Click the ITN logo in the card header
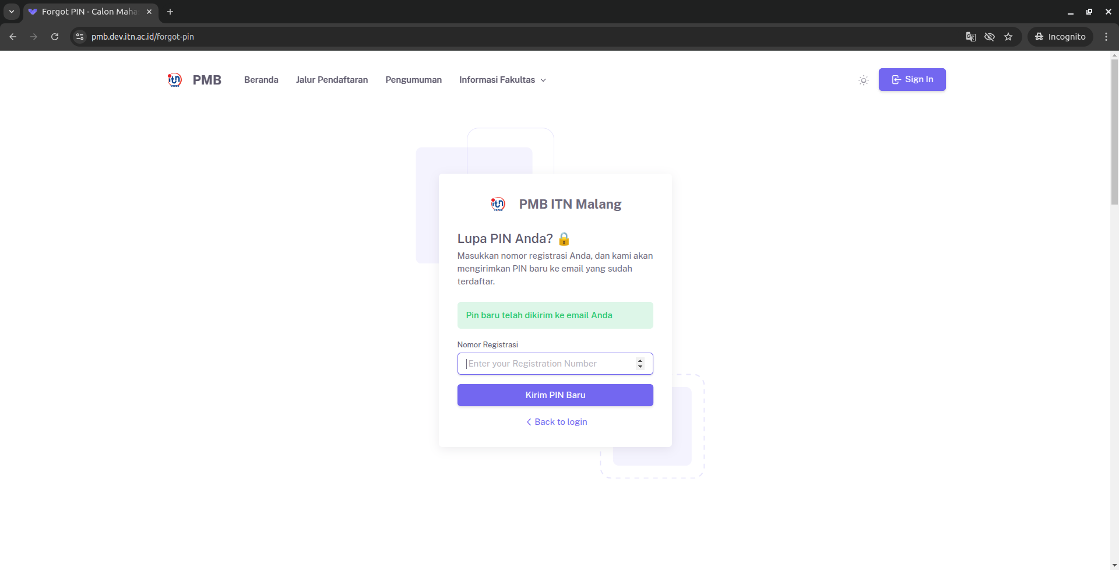The height and width of the screenshot is (570, 1119). tap(498, 204)
